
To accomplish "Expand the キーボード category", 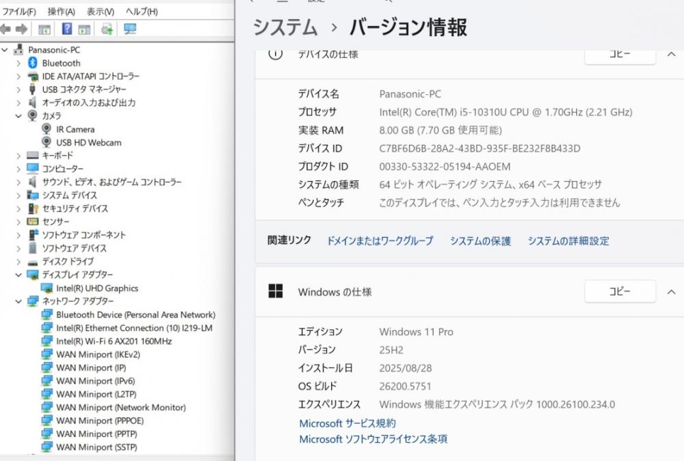I will pos(18,156).
